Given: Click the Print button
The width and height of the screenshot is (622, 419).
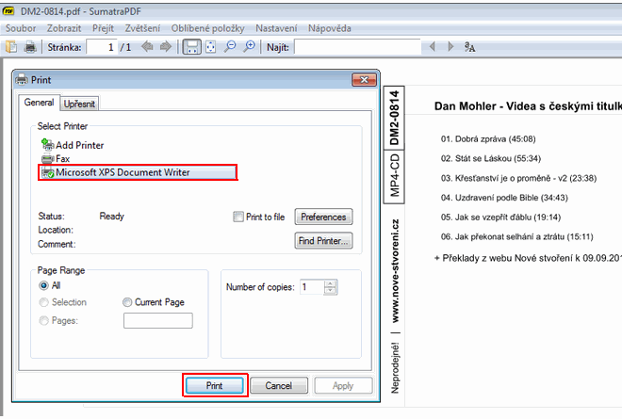Looking at the screenshot, I should click(x=214, y=385).
